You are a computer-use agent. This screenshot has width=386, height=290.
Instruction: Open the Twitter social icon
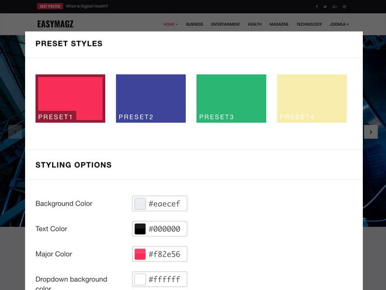point(325,7)
